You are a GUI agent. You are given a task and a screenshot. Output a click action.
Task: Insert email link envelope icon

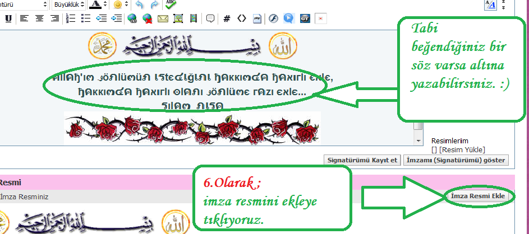163,18
